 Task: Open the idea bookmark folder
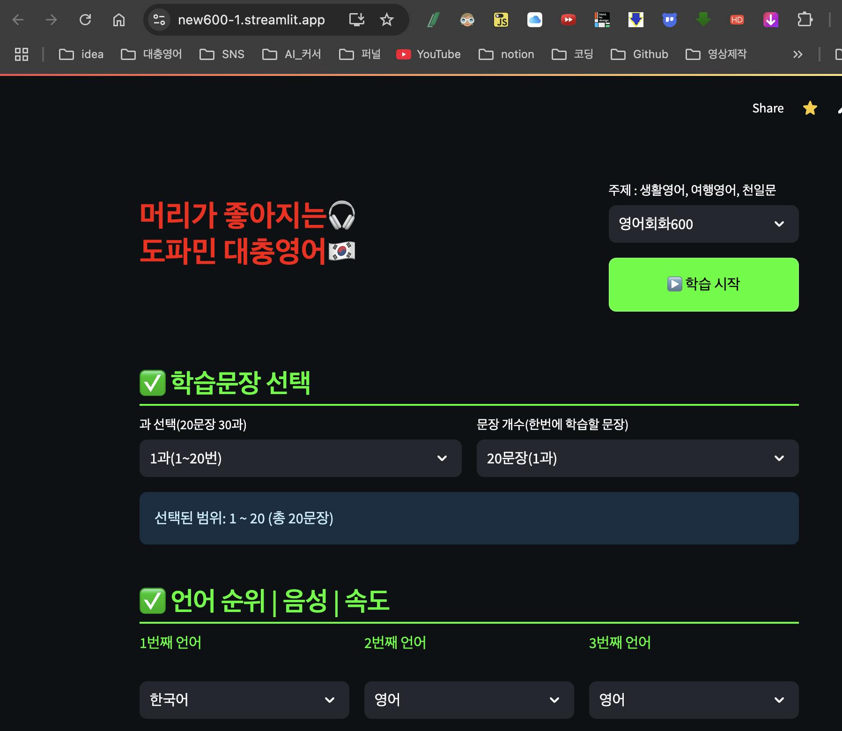(x=81, y=54)
